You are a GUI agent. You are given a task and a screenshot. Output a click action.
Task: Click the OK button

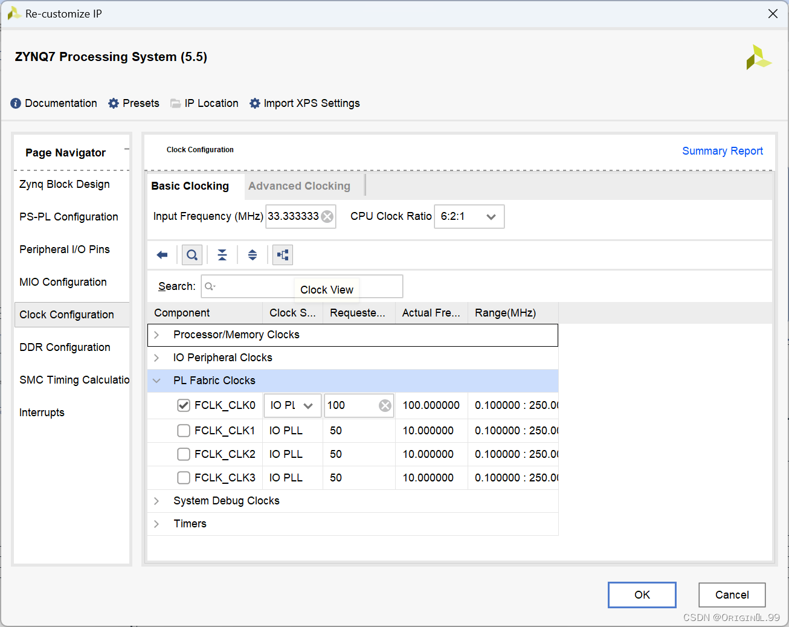642,595
